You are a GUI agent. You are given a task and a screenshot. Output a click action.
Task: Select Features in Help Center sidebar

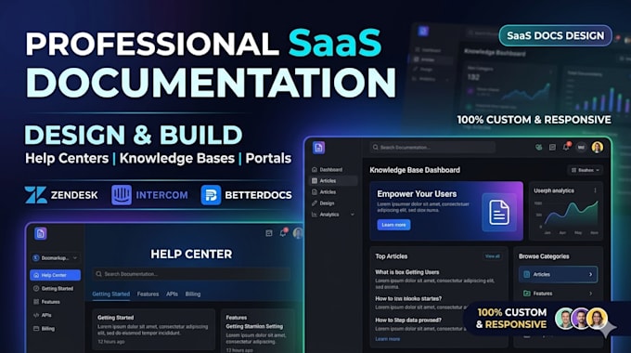(55, 302)
